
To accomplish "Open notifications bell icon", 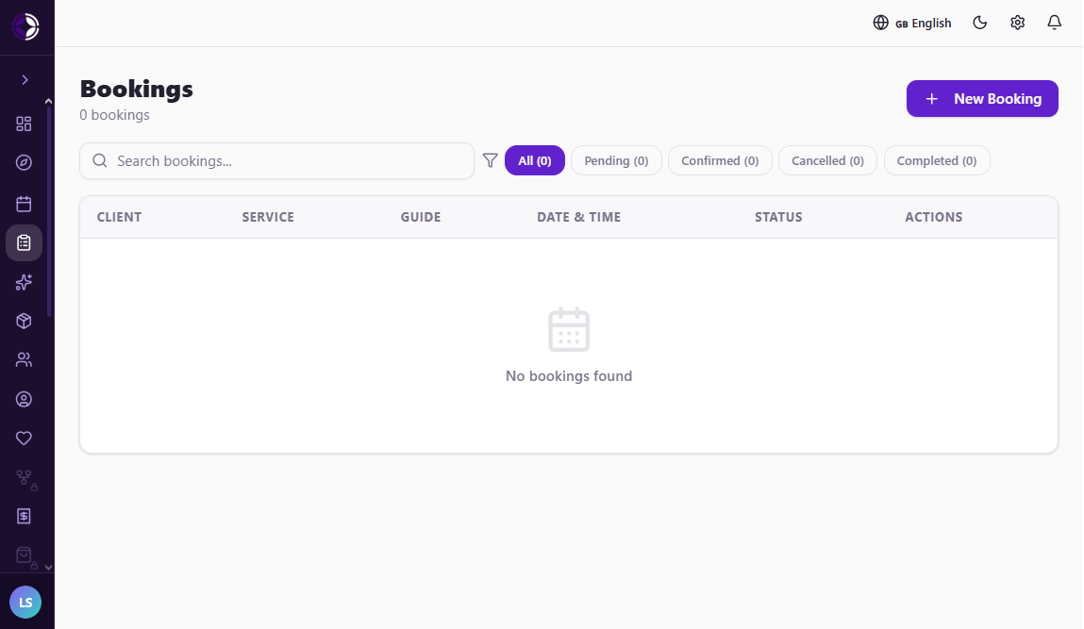I will coord(1054,23).
